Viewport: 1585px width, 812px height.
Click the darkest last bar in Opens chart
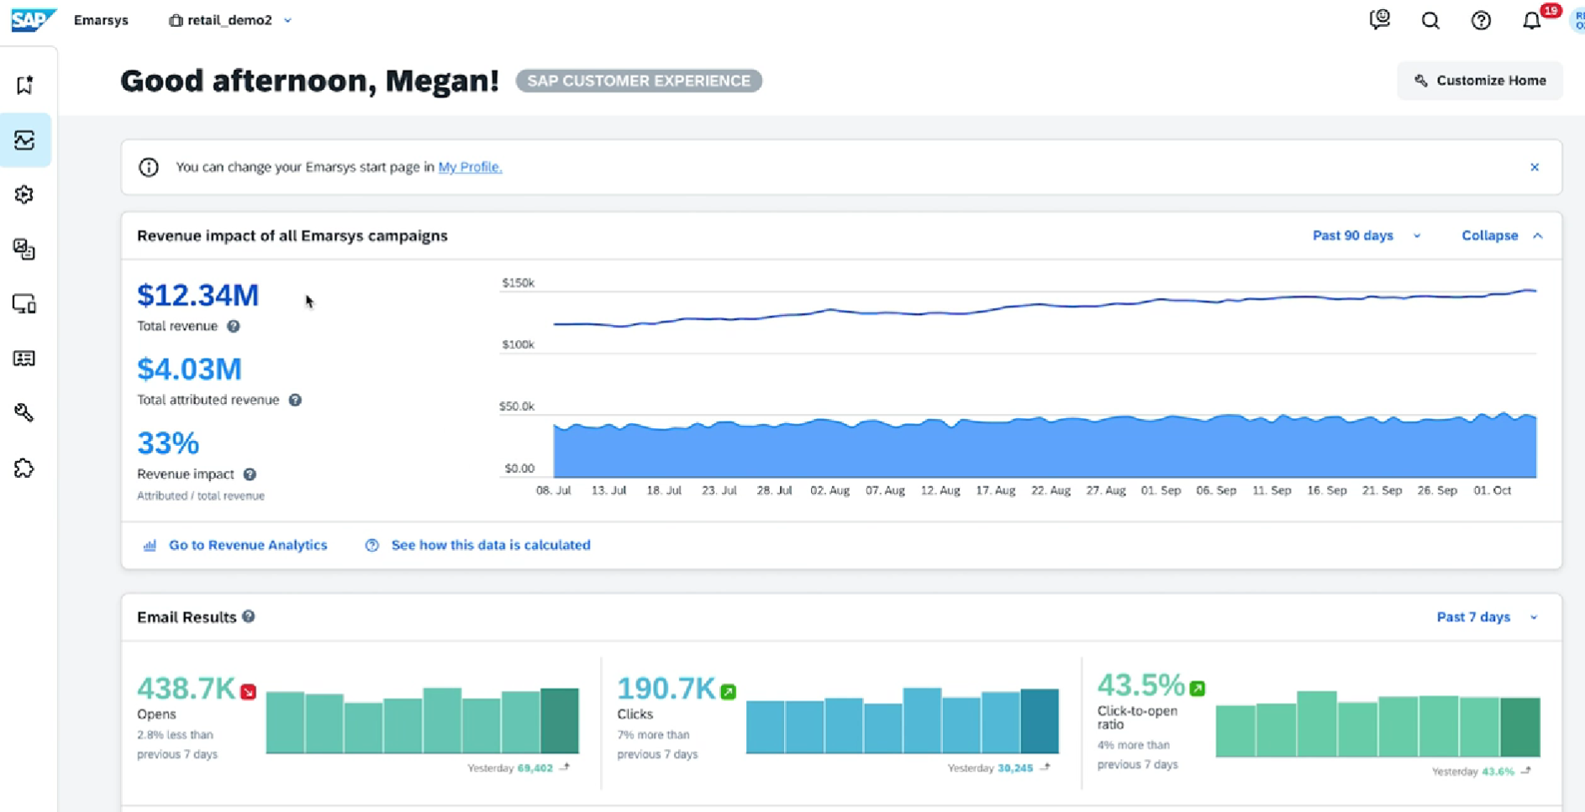click(x=560, y=720)
